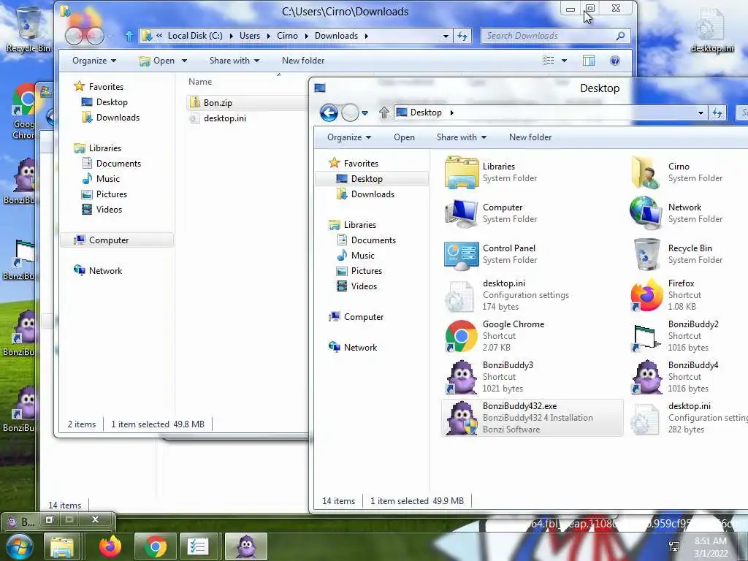Viewport: 748px width, 561px height.
Task: Select Downloads under Favorites in Downloads window
Action: pos(111,118)
